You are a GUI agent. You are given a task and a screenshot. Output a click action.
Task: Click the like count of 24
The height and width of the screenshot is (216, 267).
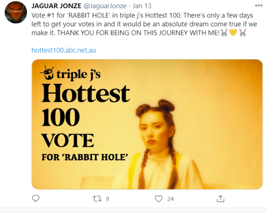point(170,199)
